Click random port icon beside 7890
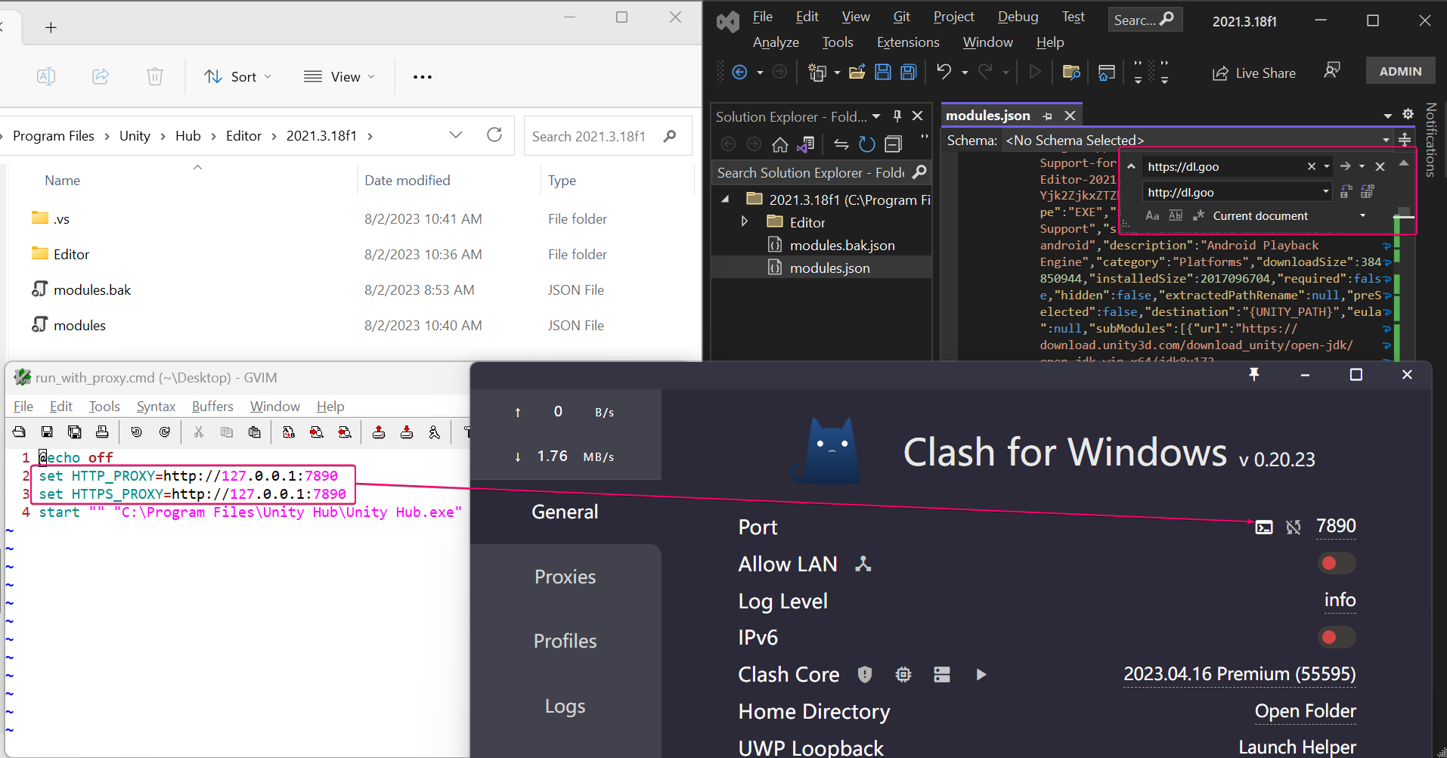Image resolution: width=1447 pixels, height=758 pixels. (1294, 527)
